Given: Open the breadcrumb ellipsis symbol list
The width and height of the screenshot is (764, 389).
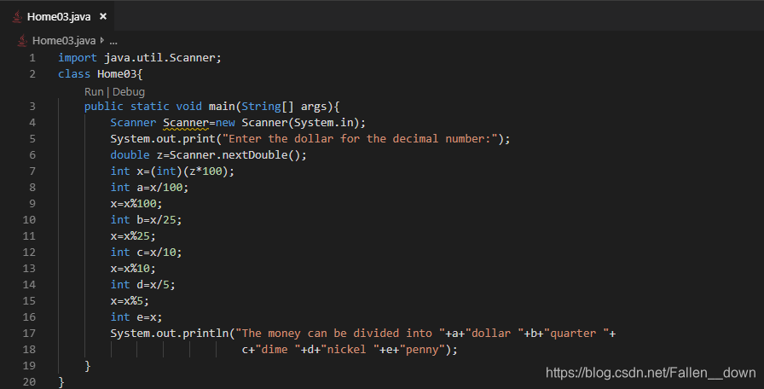Looking at the screenshot, I should [113, 41].
